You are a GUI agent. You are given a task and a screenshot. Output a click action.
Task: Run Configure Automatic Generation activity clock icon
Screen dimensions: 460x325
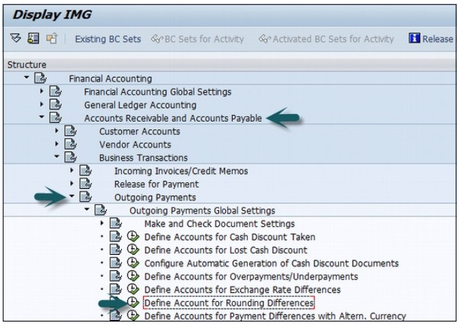click(x=134, y=263)
